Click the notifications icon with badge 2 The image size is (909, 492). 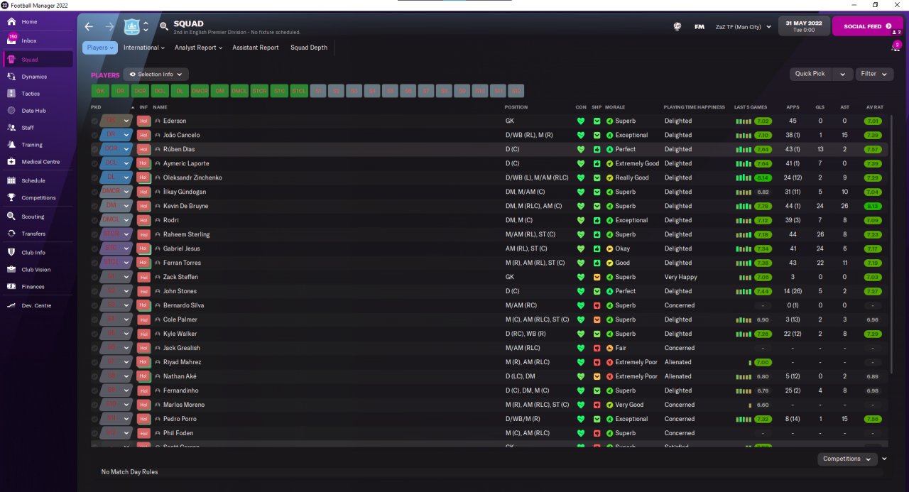(x=896, y=47)
